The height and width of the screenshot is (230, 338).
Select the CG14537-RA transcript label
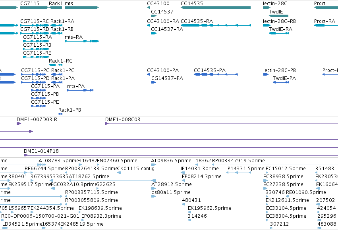click(x=167, y=29)
